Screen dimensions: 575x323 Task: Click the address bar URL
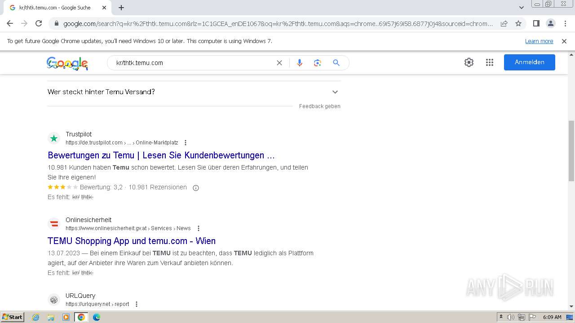point(278,24)
